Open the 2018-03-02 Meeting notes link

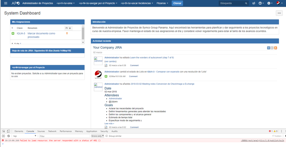pos(163,84)
